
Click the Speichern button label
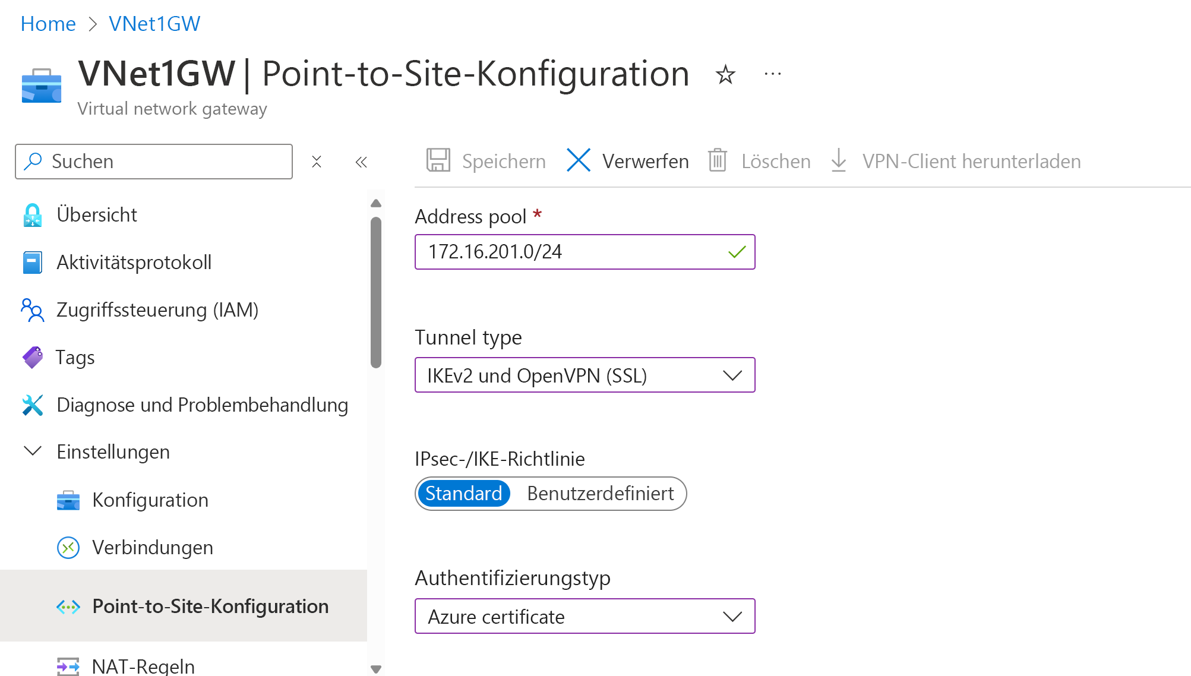504,162
